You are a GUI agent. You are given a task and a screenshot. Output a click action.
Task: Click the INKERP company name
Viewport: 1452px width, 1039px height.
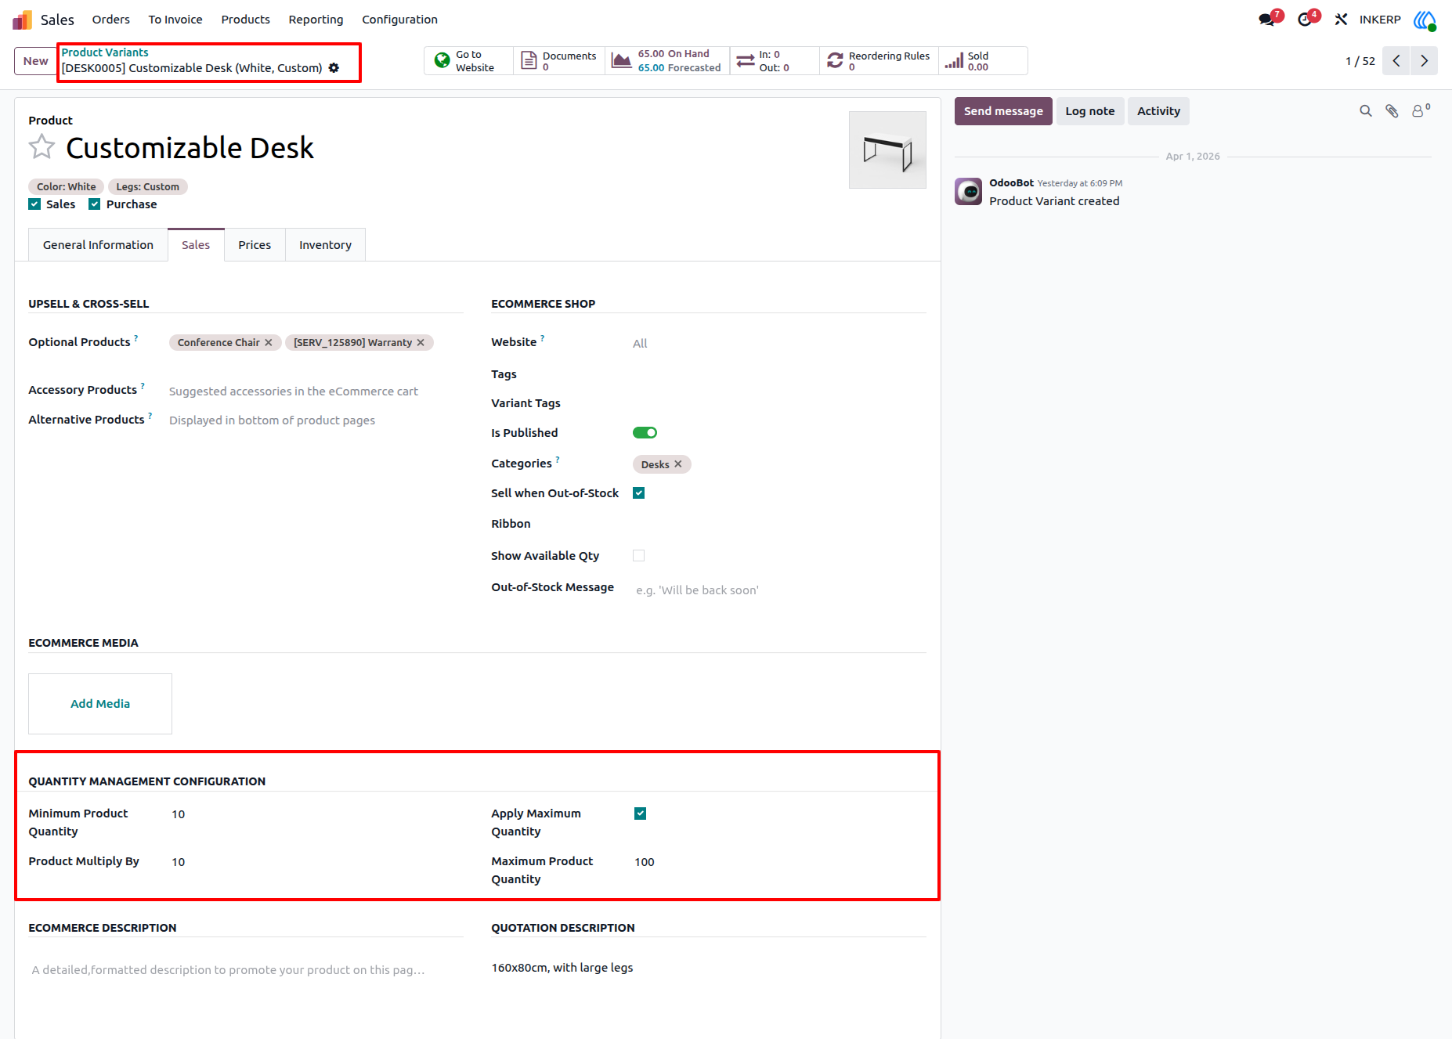tap(1380, 20)
